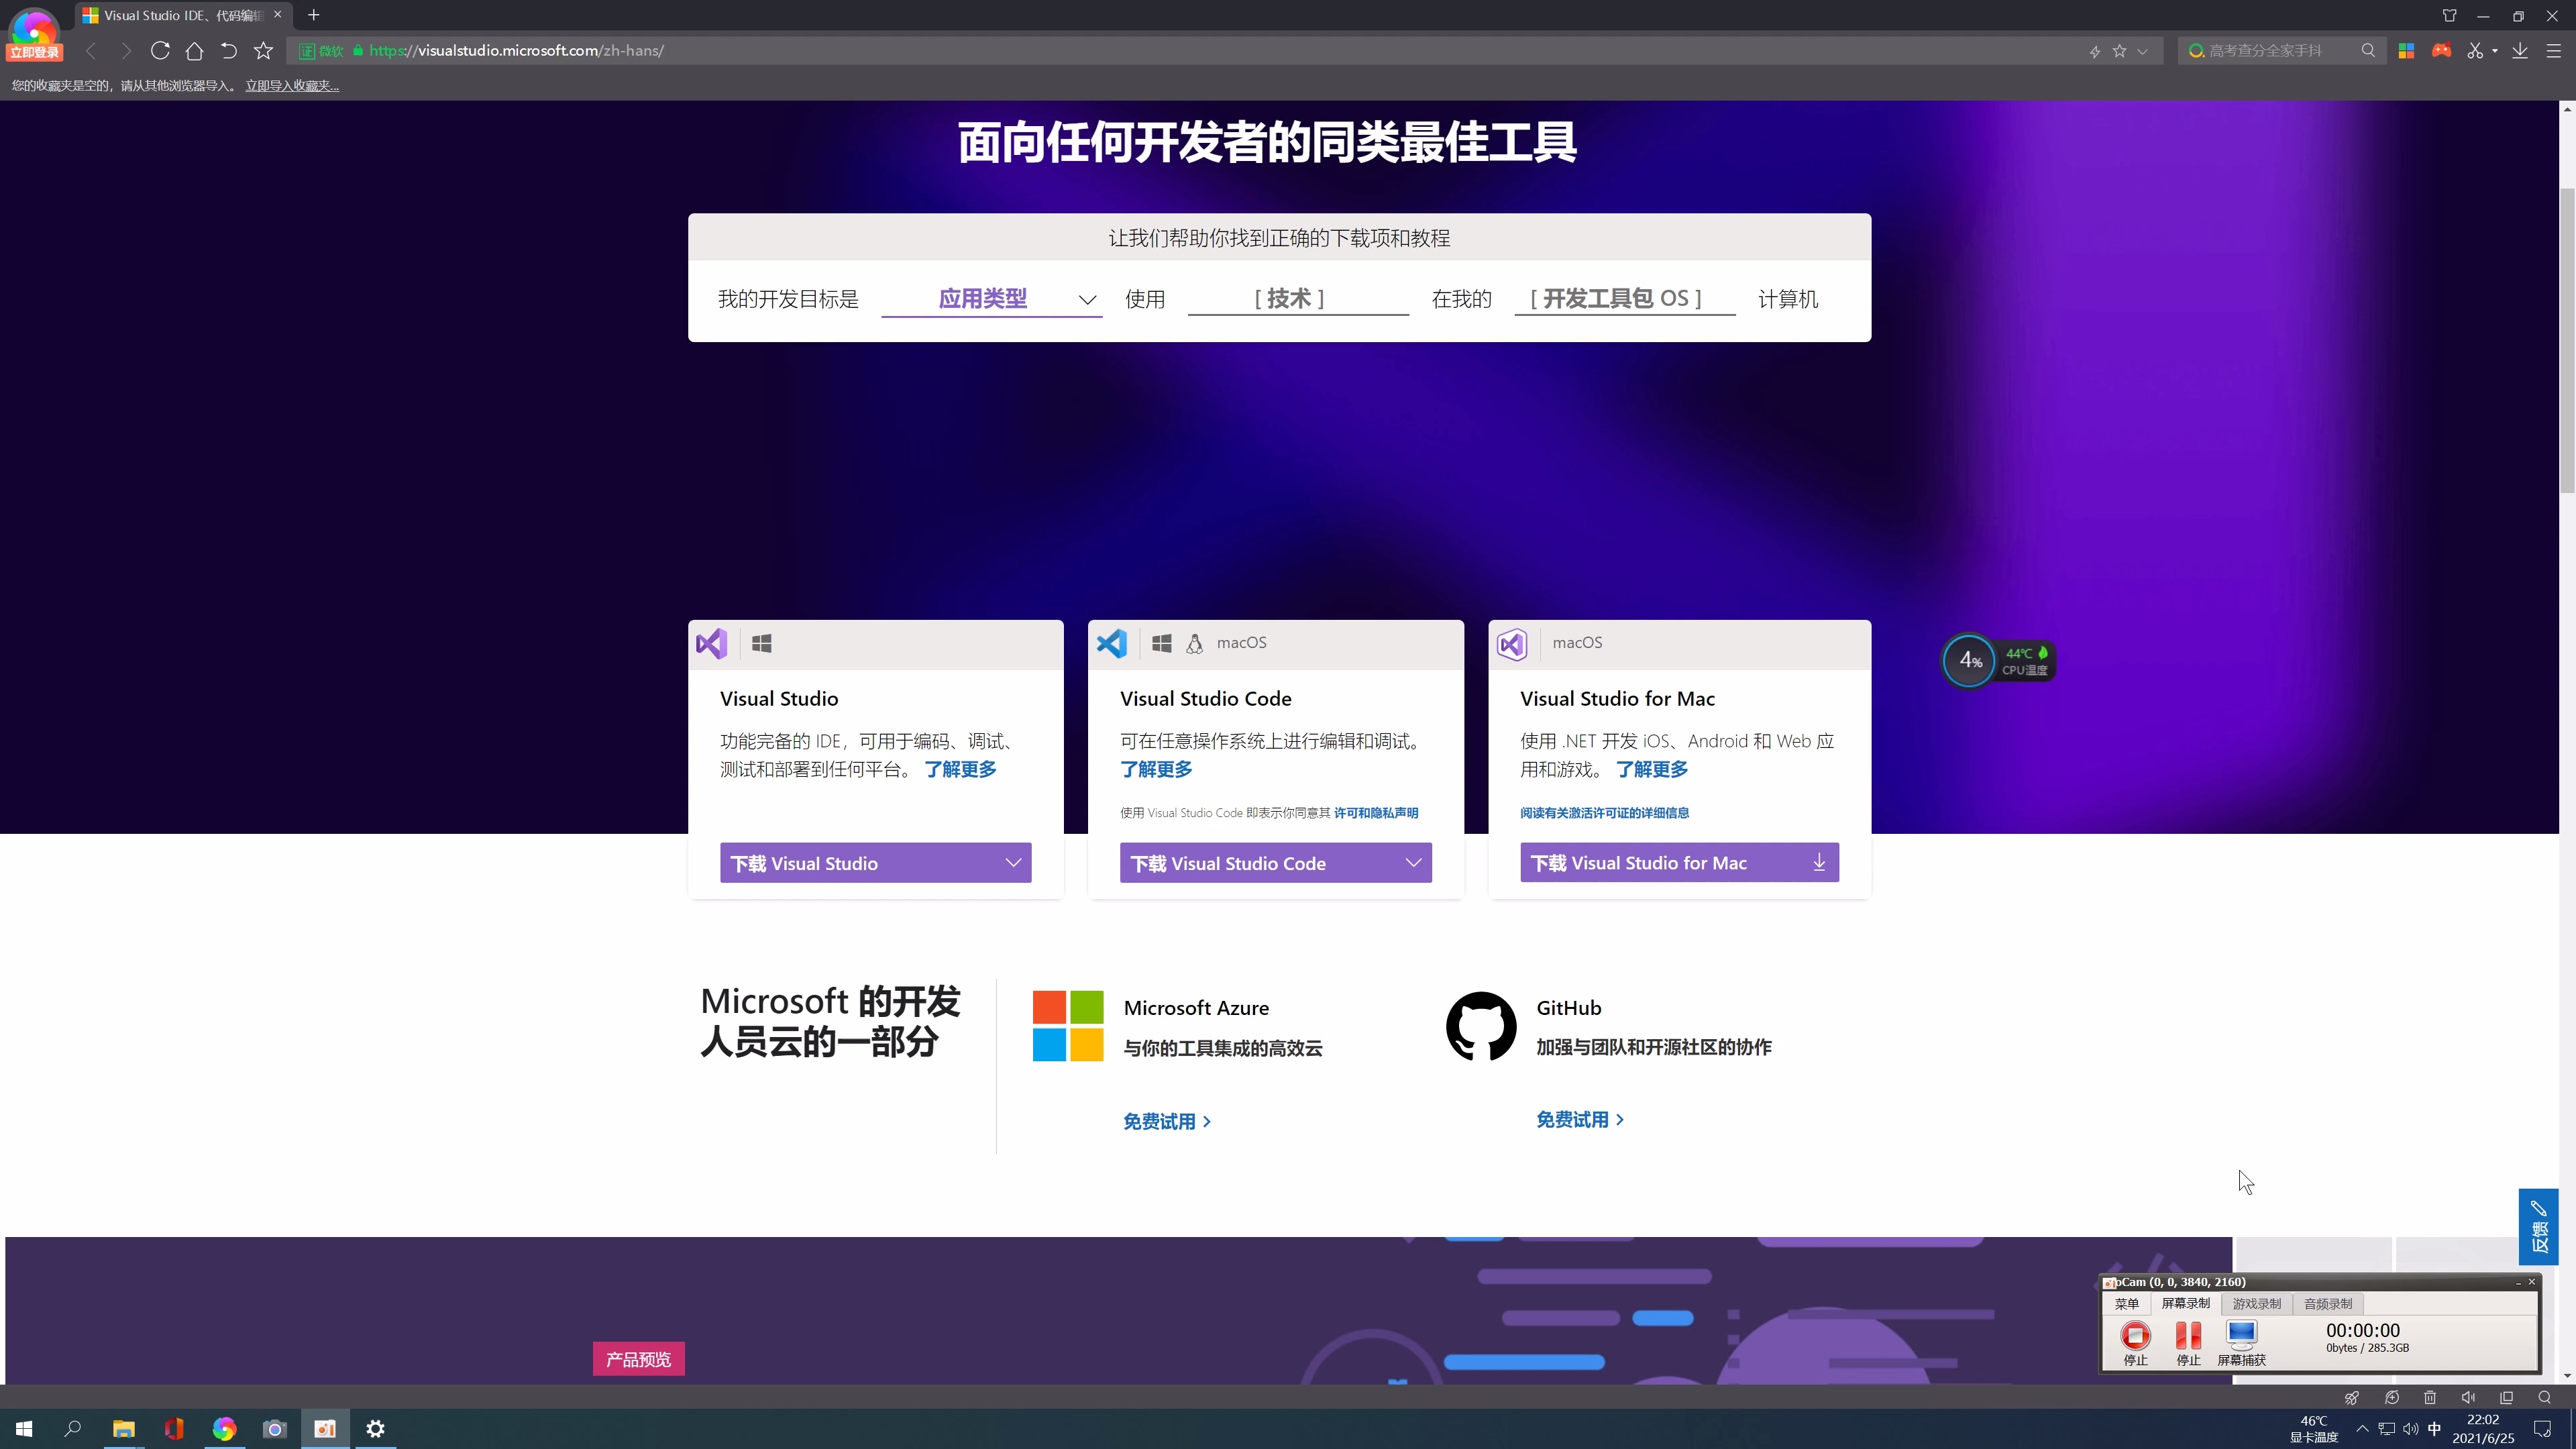Switch to the 音频录制 tab in oCam
Screen dimensions: 2576x1449
coord(2327,1304)
